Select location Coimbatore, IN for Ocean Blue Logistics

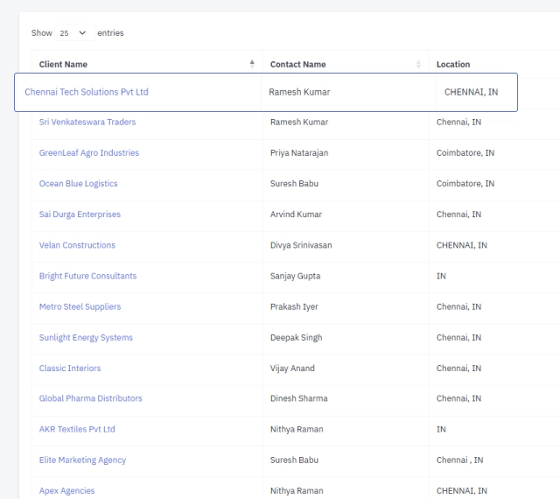click(465, 184)
